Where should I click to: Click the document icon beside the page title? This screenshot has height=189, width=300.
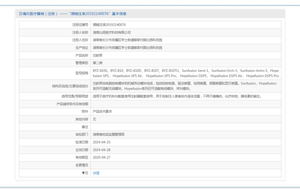point(21,14)
